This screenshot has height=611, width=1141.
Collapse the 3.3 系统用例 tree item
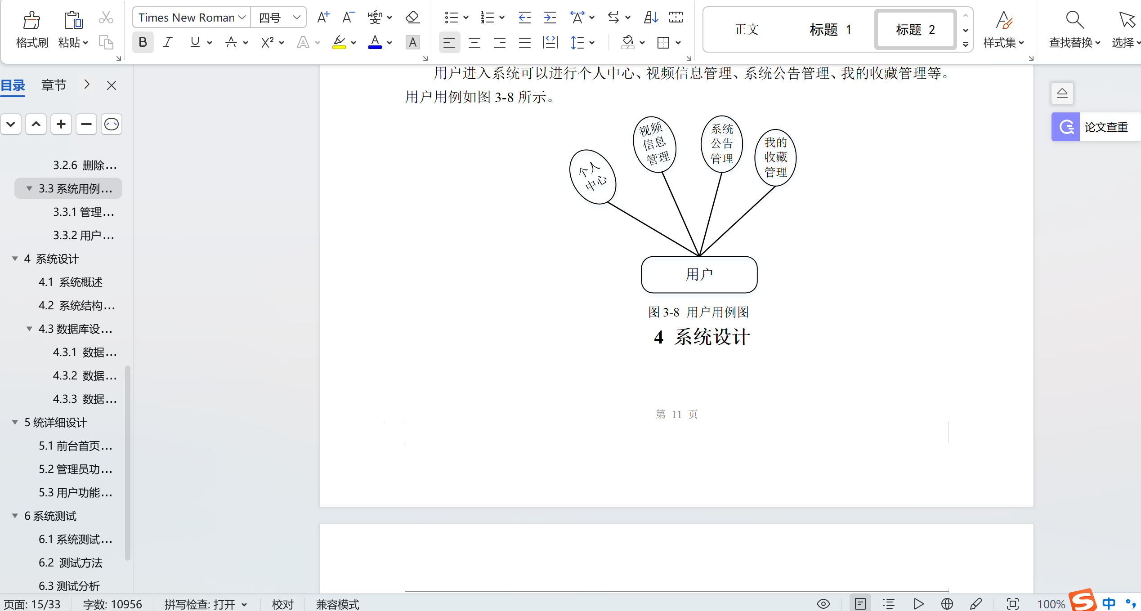29,188
